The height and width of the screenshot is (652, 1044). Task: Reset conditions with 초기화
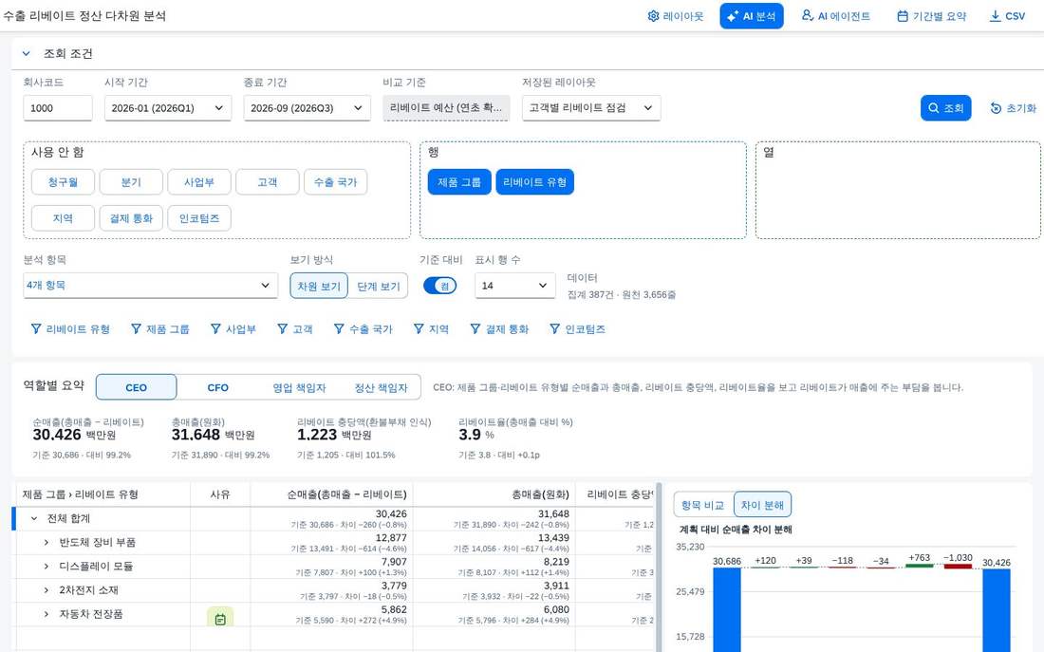pos(1013,108)
